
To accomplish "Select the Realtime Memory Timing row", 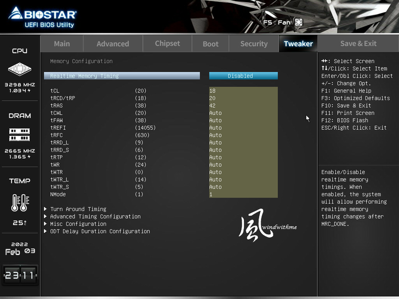I will tap(122, 76).
